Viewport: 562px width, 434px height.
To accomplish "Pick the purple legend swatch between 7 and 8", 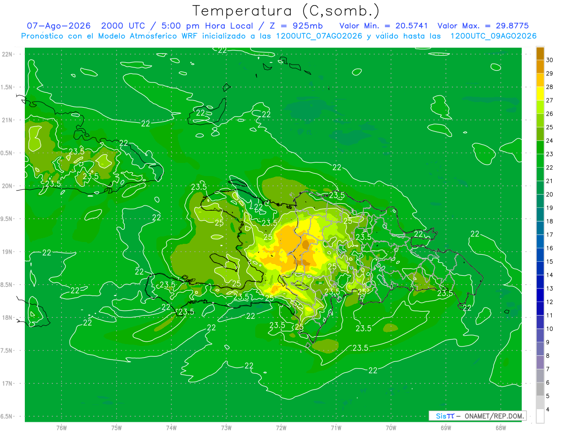I will coord(540,362).
